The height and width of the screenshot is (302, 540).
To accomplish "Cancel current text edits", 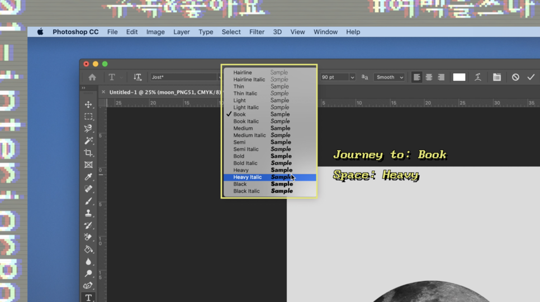I will click(x=515, y=77).
